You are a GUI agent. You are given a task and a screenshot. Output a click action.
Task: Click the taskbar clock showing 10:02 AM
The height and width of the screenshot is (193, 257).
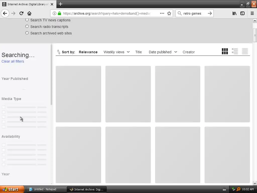point(248,189)
